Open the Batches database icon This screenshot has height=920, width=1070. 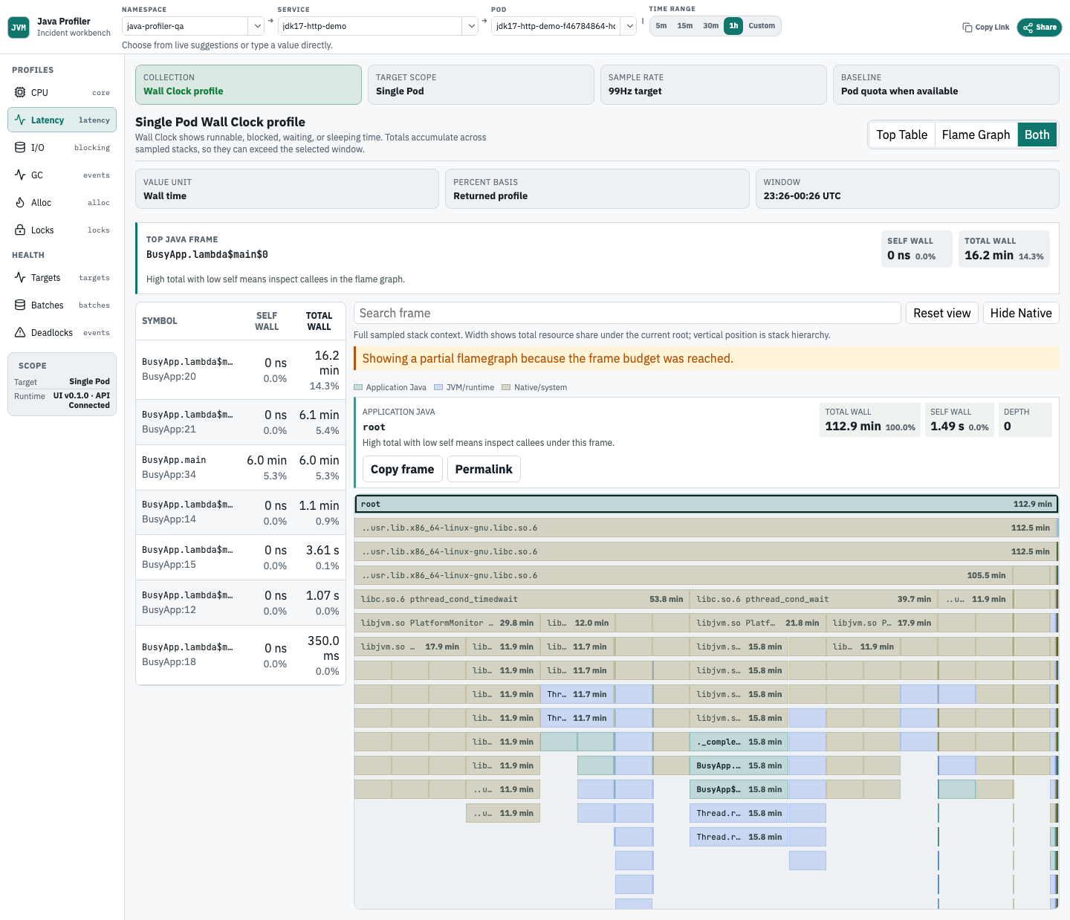pos(20,305)
